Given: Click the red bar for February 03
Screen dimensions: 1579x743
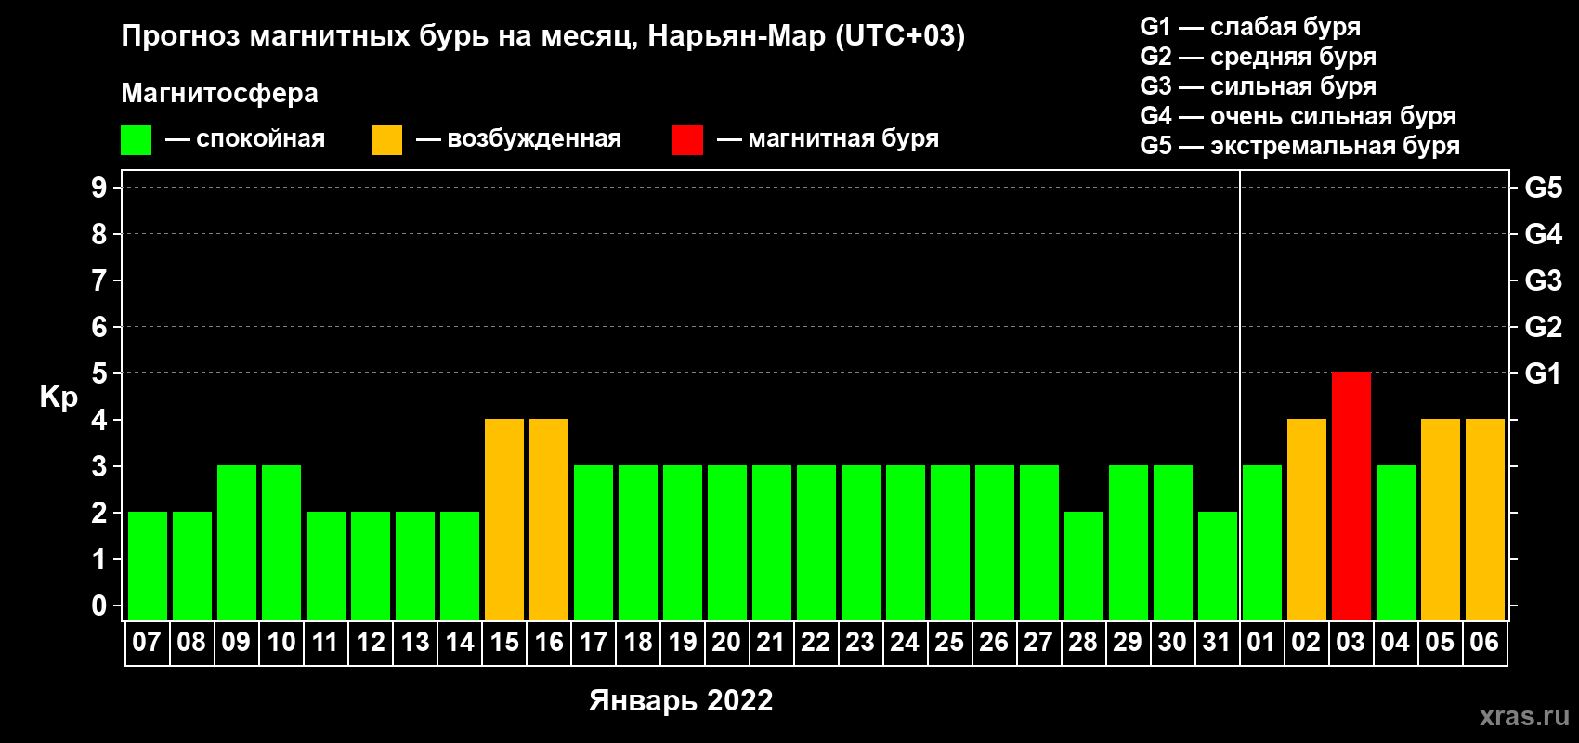Looking at the screenshot, I should tap(1351, 496).
